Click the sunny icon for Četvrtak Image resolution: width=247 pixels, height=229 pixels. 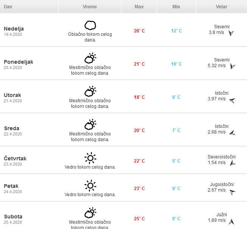90,158
